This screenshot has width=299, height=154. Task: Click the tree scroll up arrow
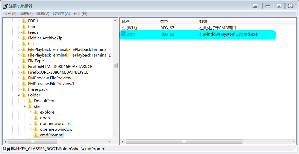[115, 20]
